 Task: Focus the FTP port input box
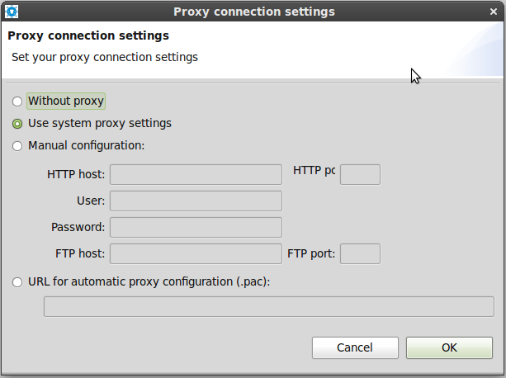pos(360,254)
